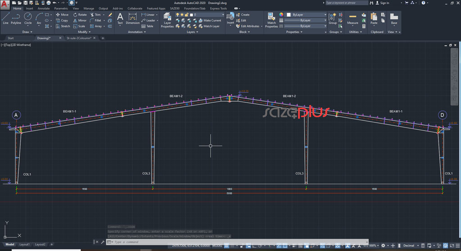The width and height of the screenshot is (461, 251).
Task: Select the Arc tool
Action: tap(39, 18)
